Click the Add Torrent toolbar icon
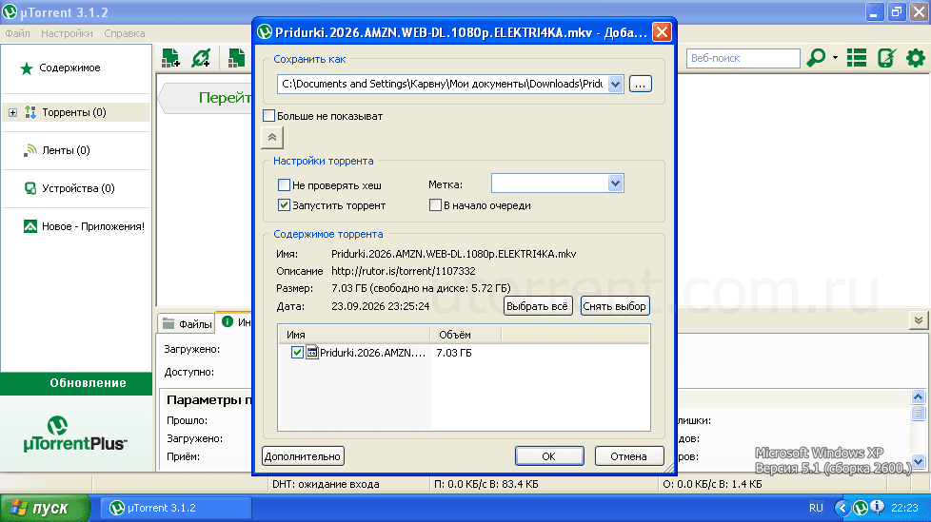Image resolution: width=931 pixels, height=522 pixels. pos(171,58)
